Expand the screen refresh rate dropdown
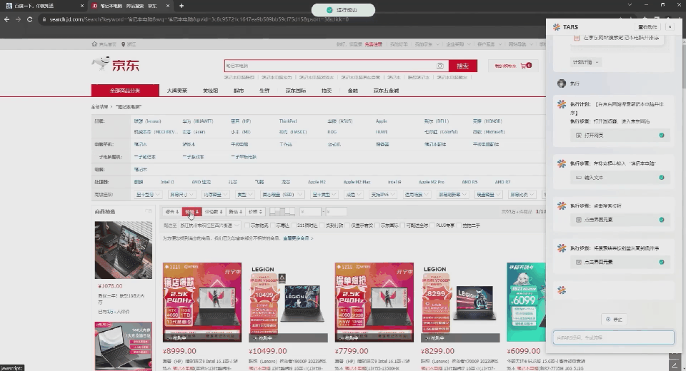The height and width of the screenshot is (371, 686). coord(452,195)
